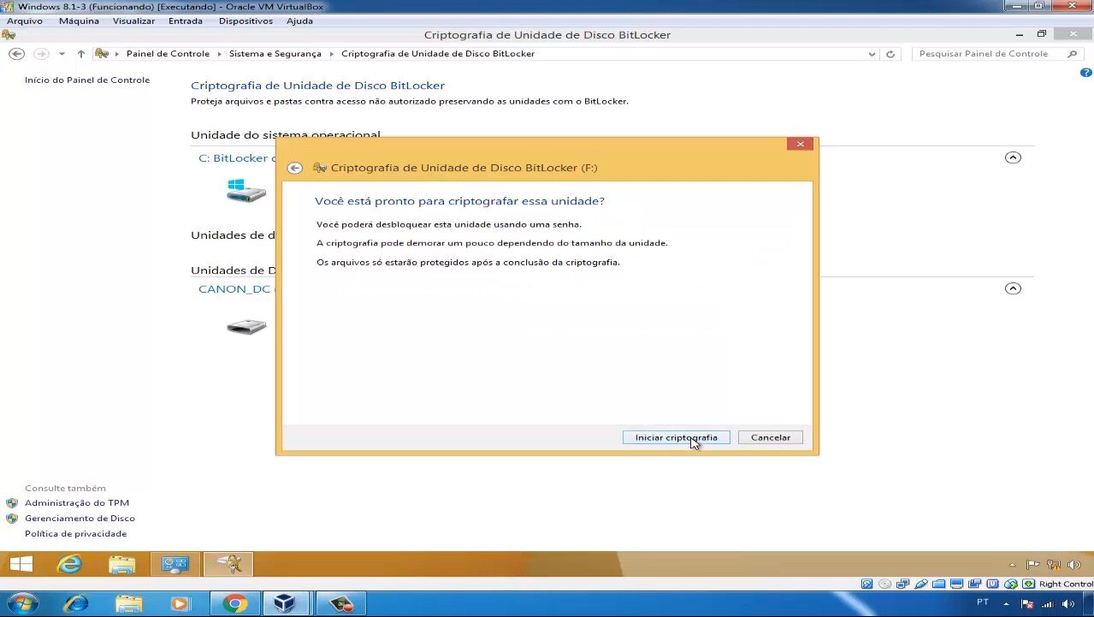This screenshot has width=1094, height=617.
Task: Open the host Windows 7 Start menu
Action: click(x=21, y=603)
